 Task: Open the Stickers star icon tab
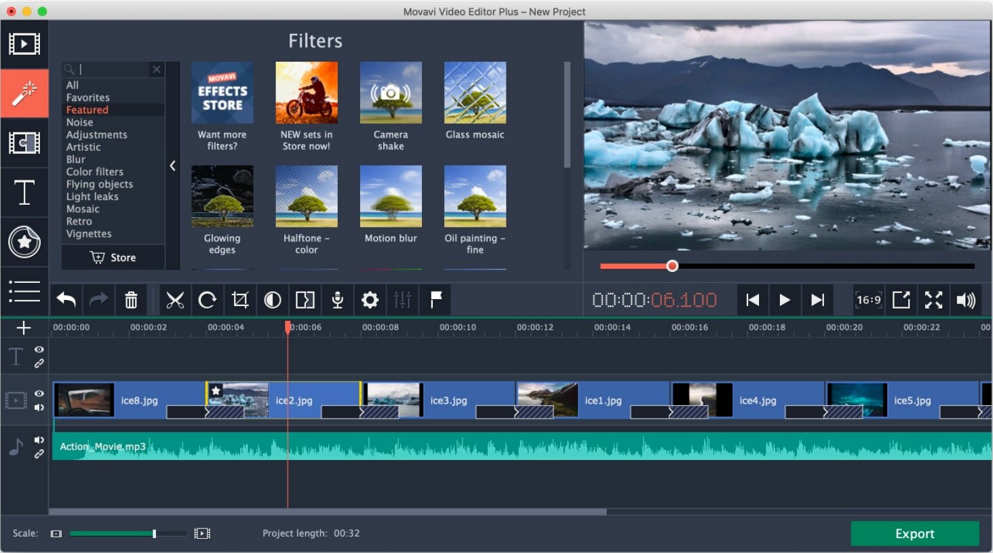coord(24,242)
